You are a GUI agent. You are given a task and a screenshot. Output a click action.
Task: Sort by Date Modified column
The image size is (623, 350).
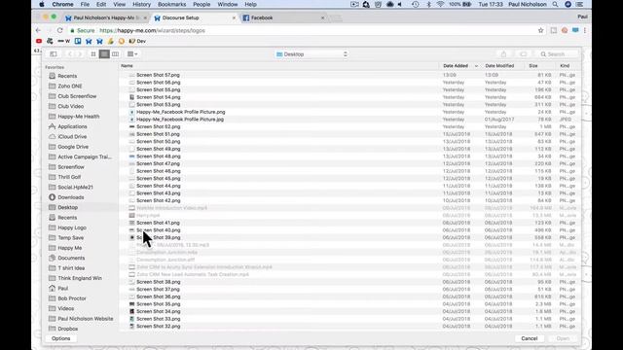[499, 66]
